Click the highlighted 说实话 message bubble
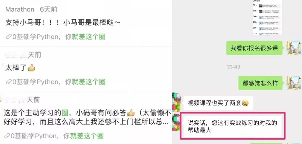This screenshot has width=302, height=144. coord(232,126)
